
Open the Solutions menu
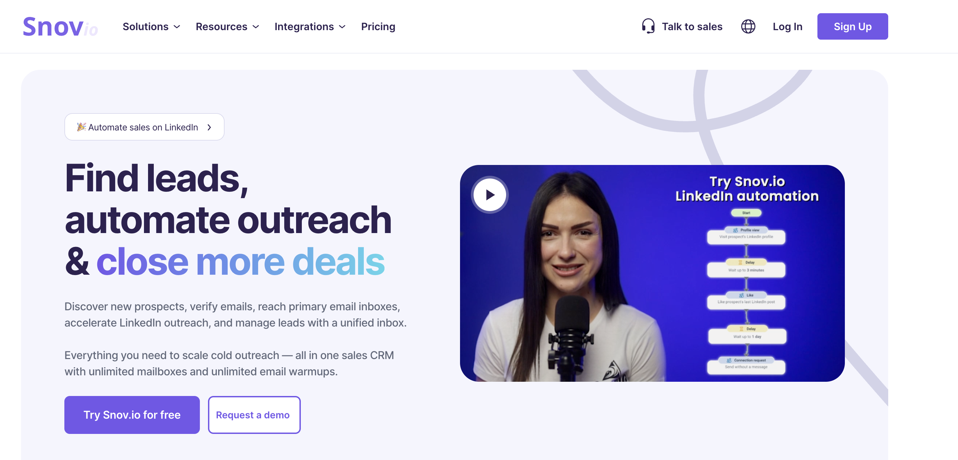pyautogui.click(x=151, y=26)
